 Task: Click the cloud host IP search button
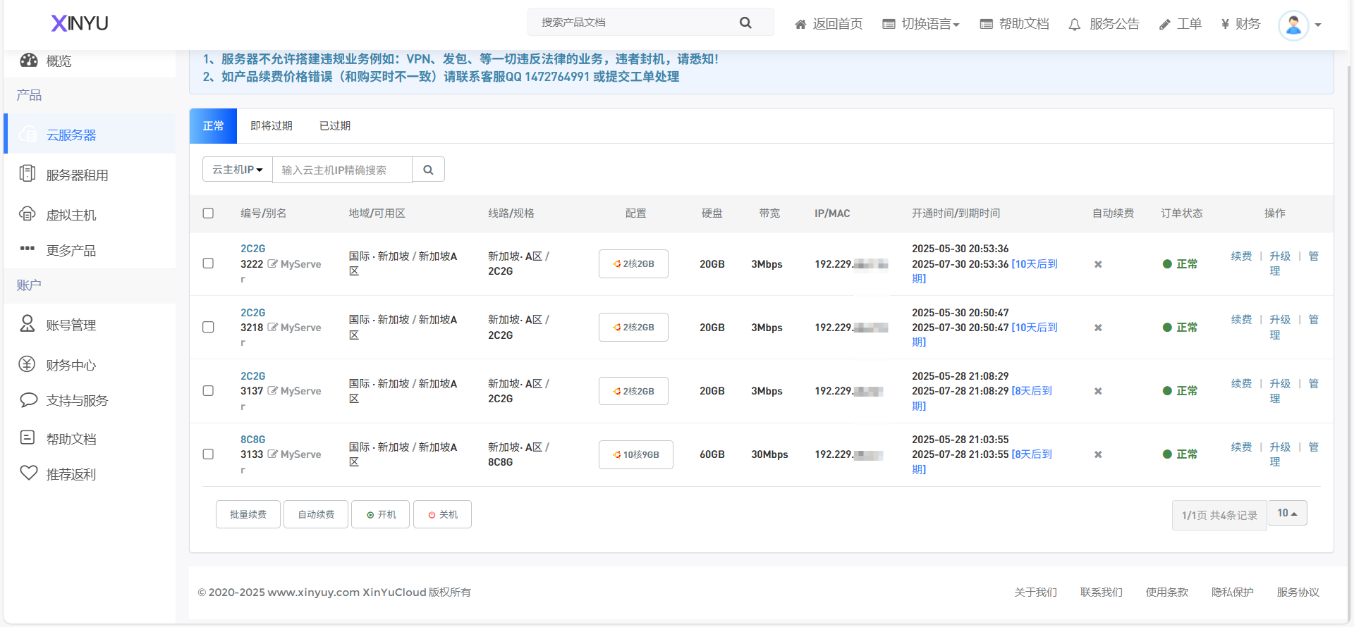click(428, 170)
